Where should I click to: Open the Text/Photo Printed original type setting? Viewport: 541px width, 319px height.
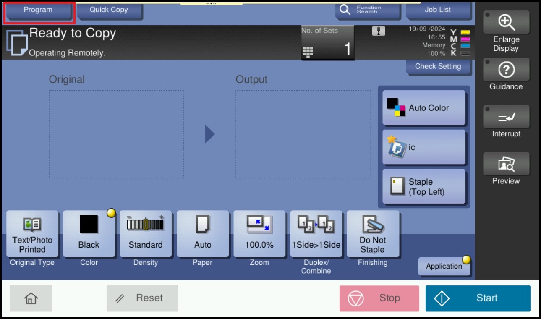[x=32, y=234]
